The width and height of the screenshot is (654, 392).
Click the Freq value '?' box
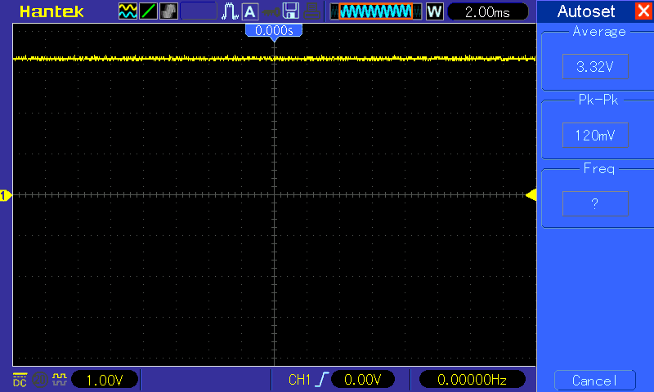coord(595,203)
